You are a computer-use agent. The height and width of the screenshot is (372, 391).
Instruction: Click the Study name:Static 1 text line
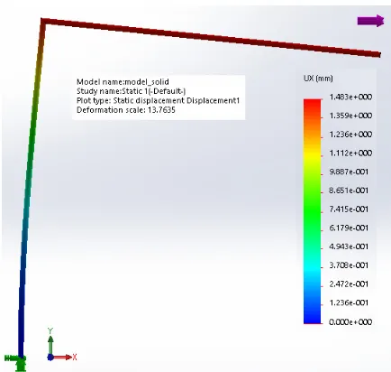[131, 91]
